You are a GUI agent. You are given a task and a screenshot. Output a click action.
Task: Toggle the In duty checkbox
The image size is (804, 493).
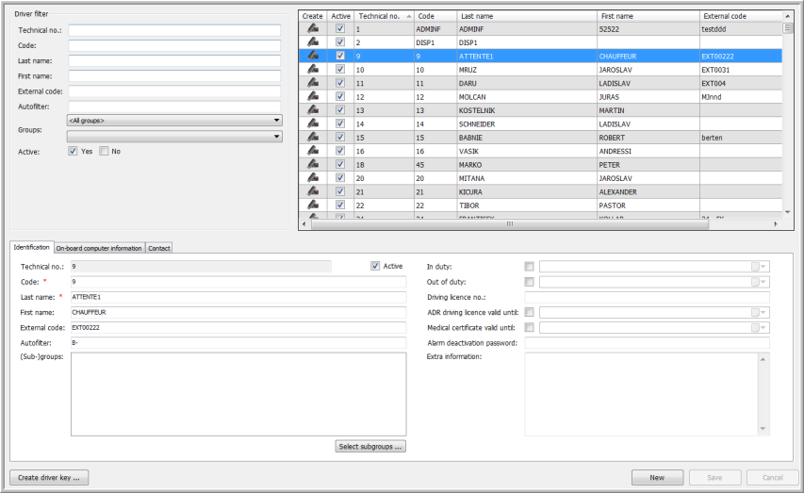(x=530, y=267)
